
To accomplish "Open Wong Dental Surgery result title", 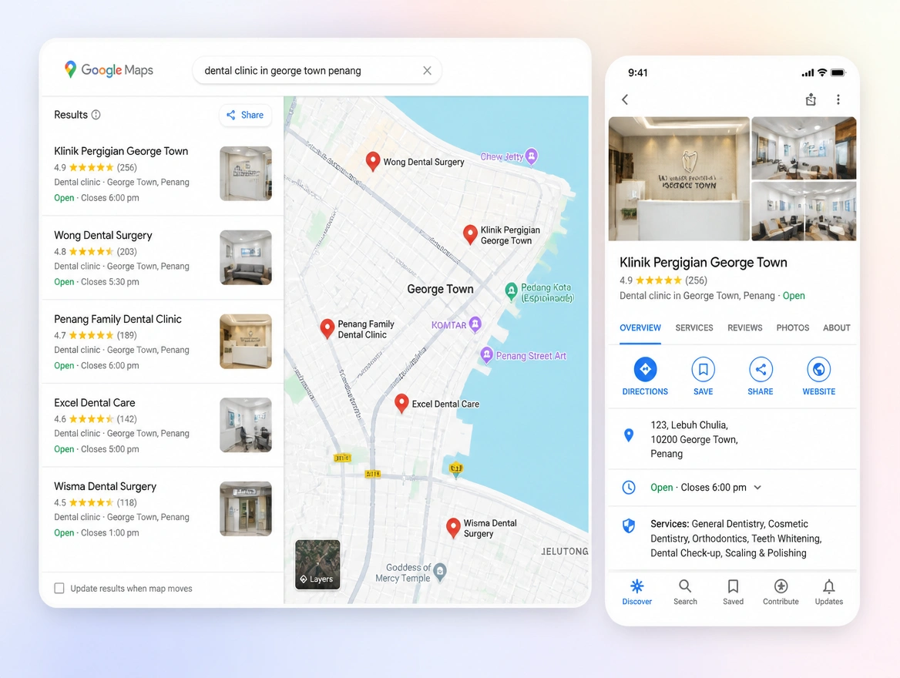I will pos(103,235).
